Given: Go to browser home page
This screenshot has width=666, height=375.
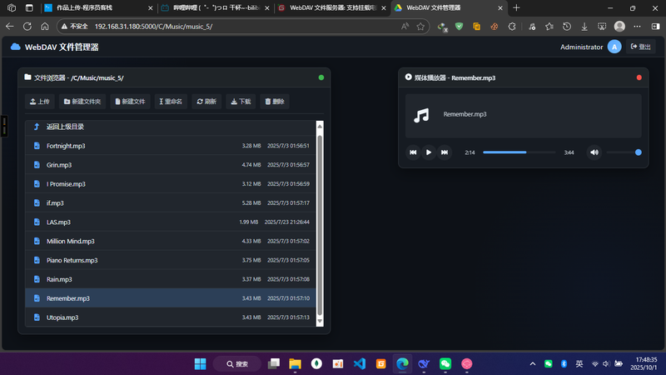Looking at the screenshot, I should pyautogui.click(x=45, y=27).
